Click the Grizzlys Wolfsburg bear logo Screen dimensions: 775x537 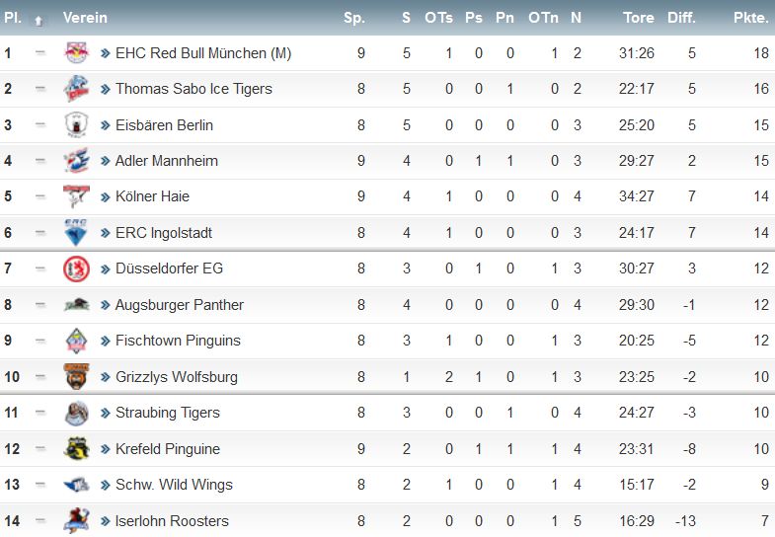(76, 376)
